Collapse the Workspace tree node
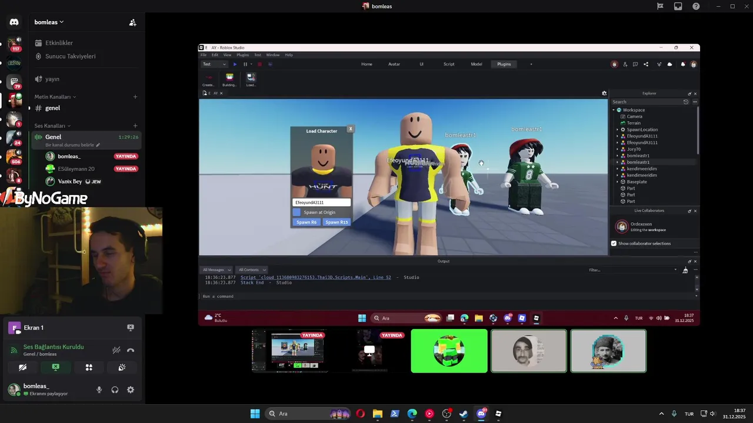753x423 pixels. point(614,110)
